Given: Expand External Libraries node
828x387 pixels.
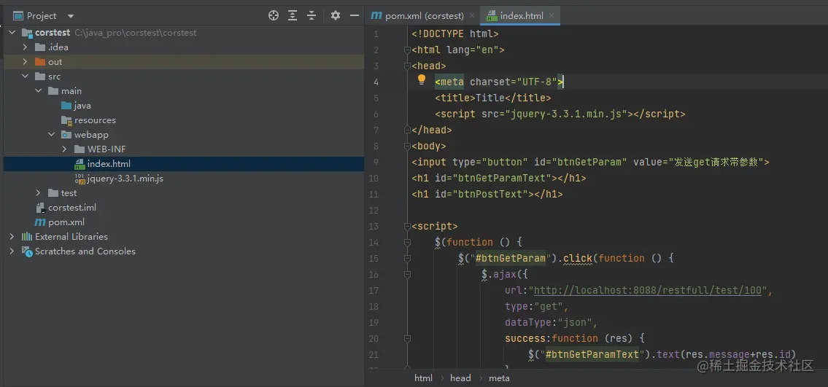Looking at the screenshot, I should [12, 237].
